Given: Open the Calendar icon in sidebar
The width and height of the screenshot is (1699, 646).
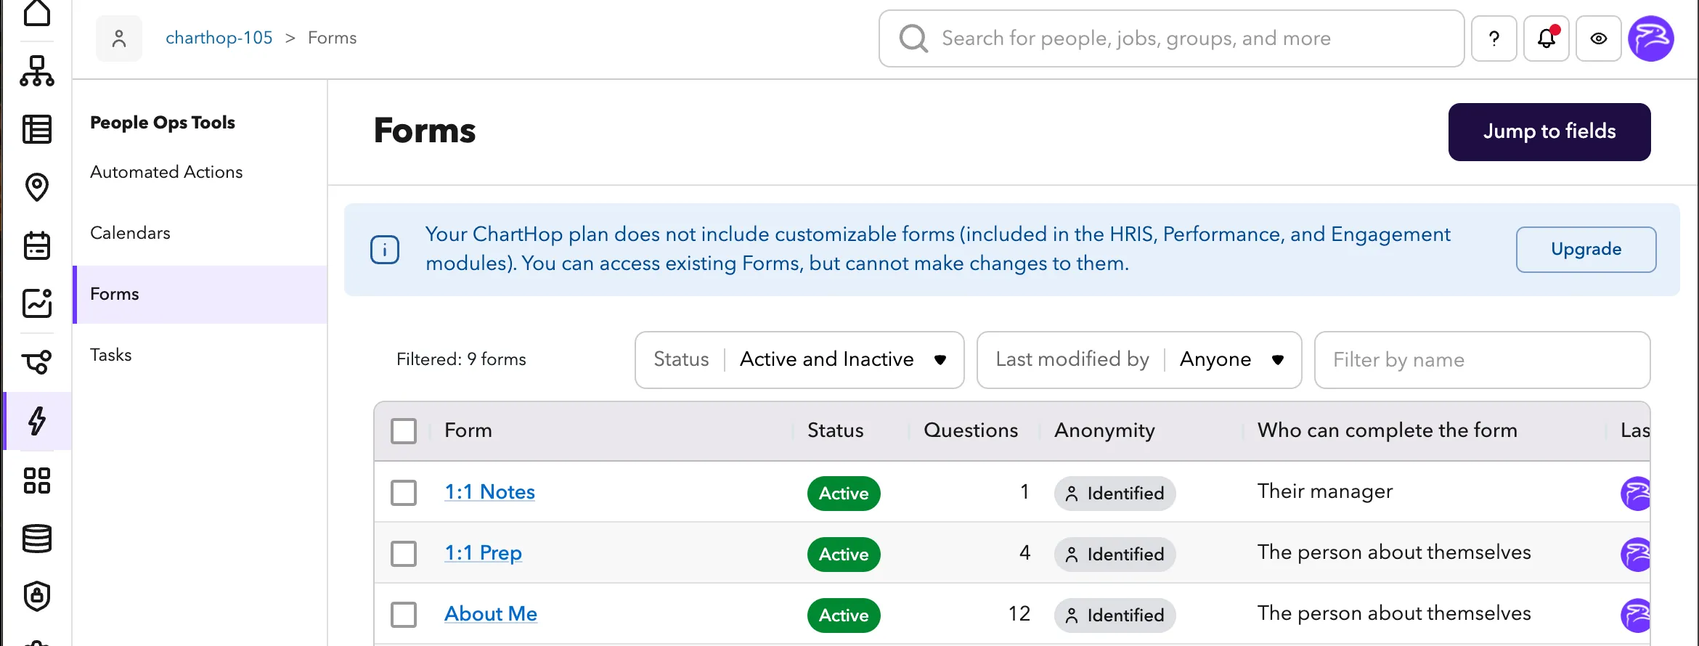Looking at the screenshot, I should 37,245.
